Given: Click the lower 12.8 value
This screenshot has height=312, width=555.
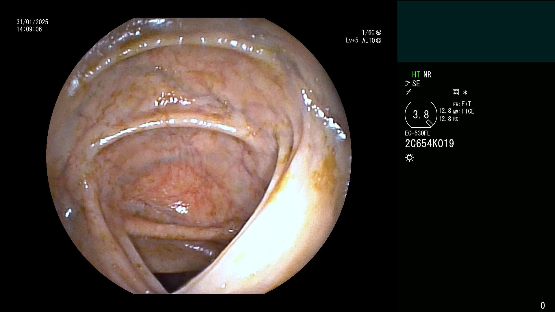Looking at the screenshot, I should pos(445,119).
